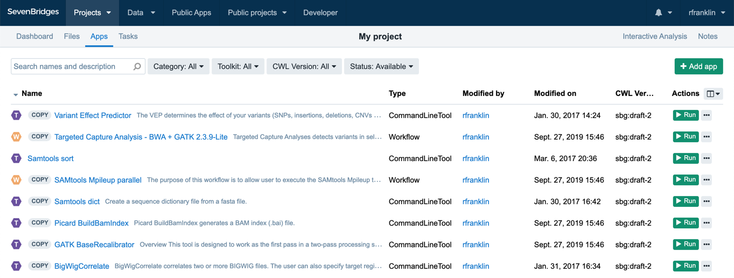
Task: Click rfranklin link in Samtools sort row
Action: 476,158
